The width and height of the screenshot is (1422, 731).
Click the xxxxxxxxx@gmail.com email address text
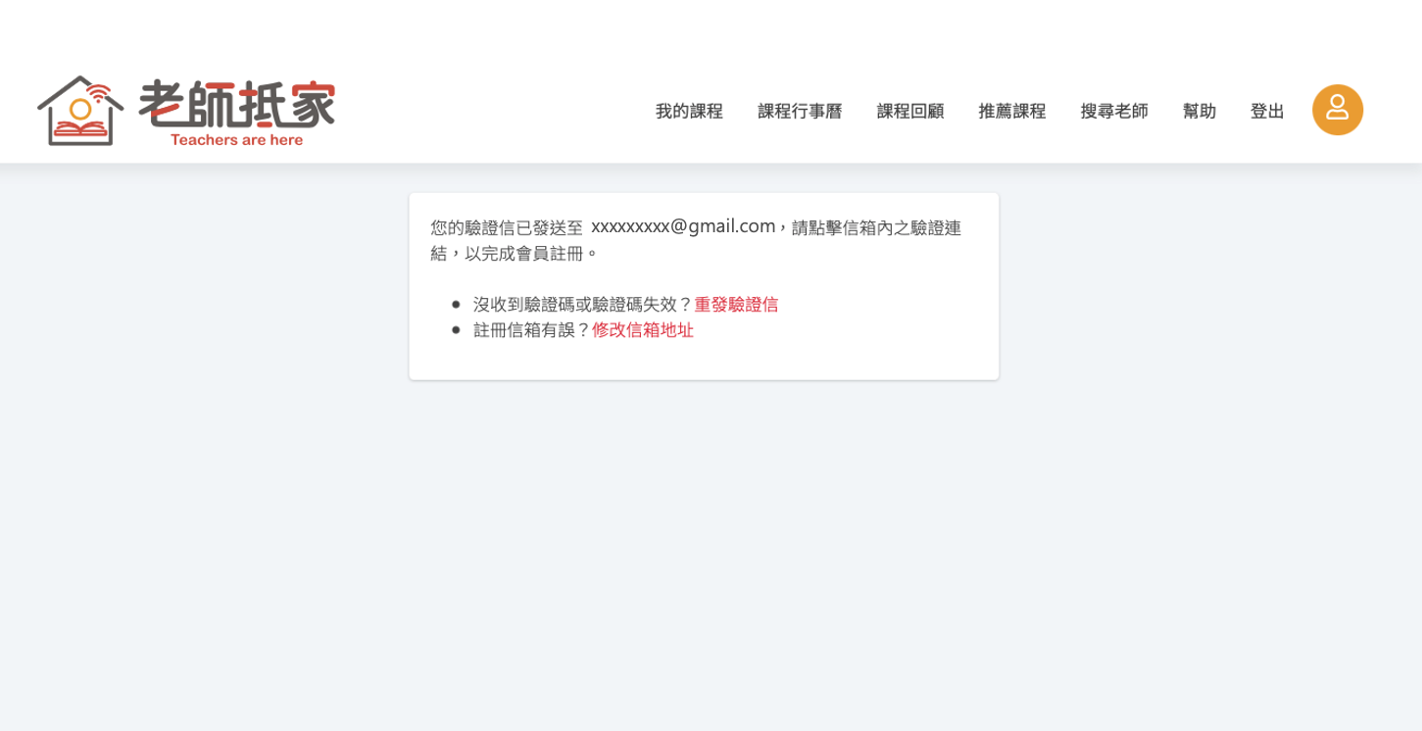click(x=683, y=226)
